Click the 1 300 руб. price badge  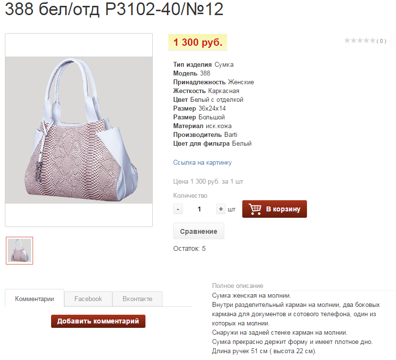pos(198,42)
